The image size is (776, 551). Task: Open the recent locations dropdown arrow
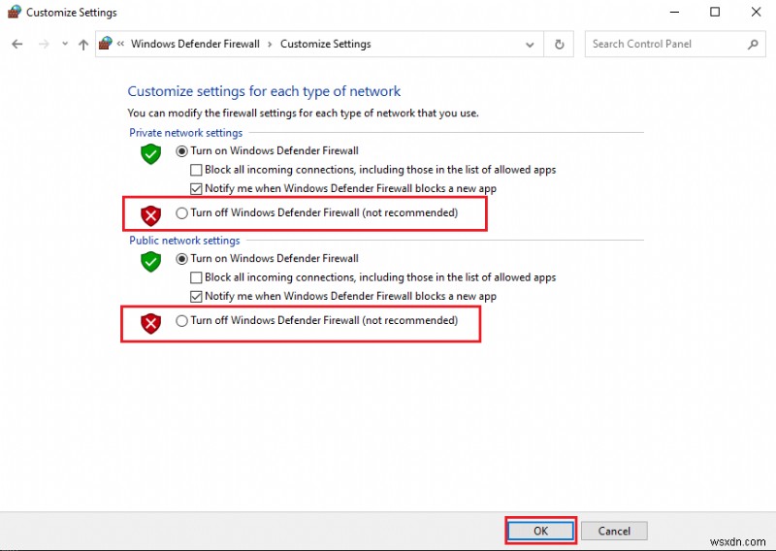[65, 44]
